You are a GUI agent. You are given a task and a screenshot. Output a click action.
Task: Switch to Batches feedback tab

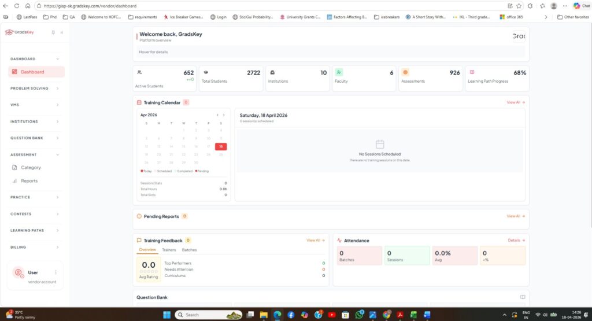tap(189, 250)
